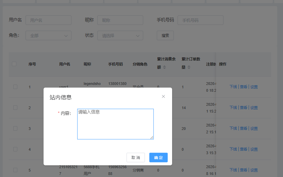Toggle the select-all checkbox in table header
The image size is (283, 177).
point(14,64)
